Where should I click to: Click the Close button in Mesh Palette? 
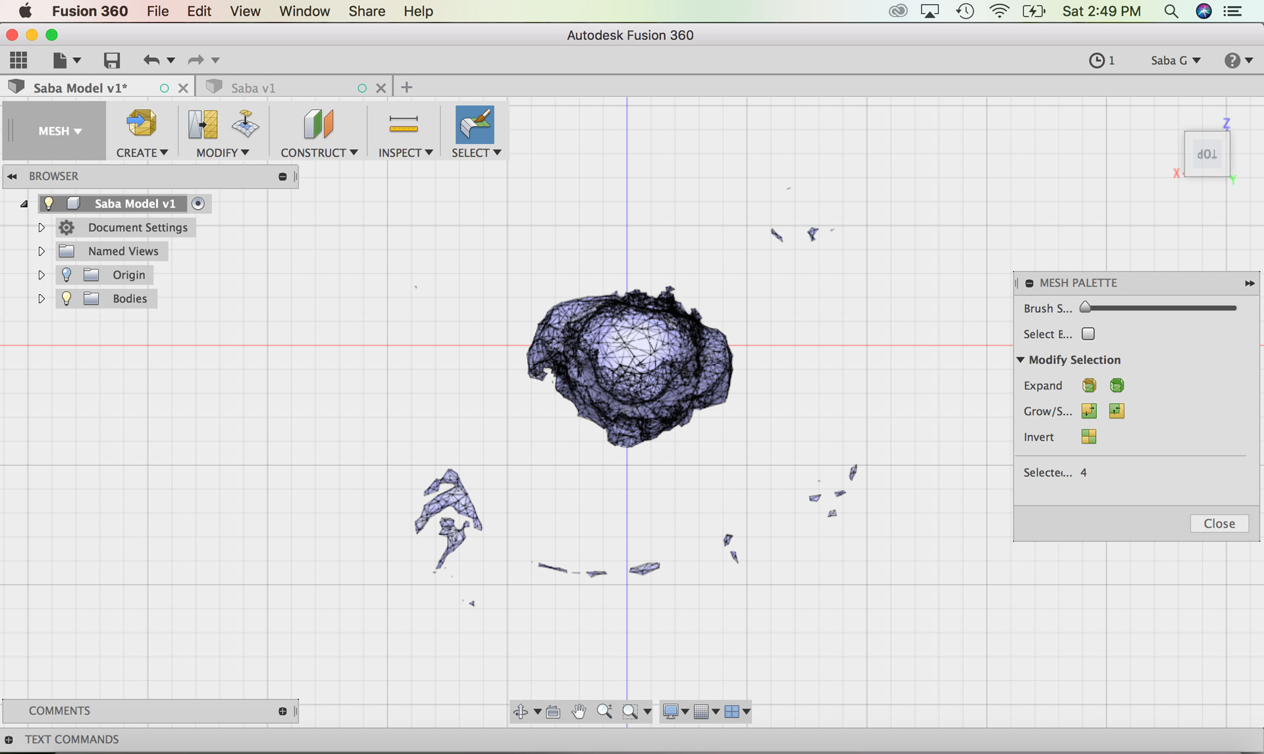(1219, 524)
